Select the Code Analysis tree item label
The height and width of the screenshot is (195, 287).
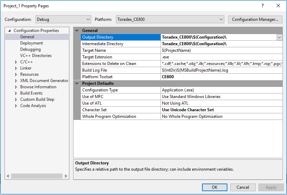[x=33, y=106]
